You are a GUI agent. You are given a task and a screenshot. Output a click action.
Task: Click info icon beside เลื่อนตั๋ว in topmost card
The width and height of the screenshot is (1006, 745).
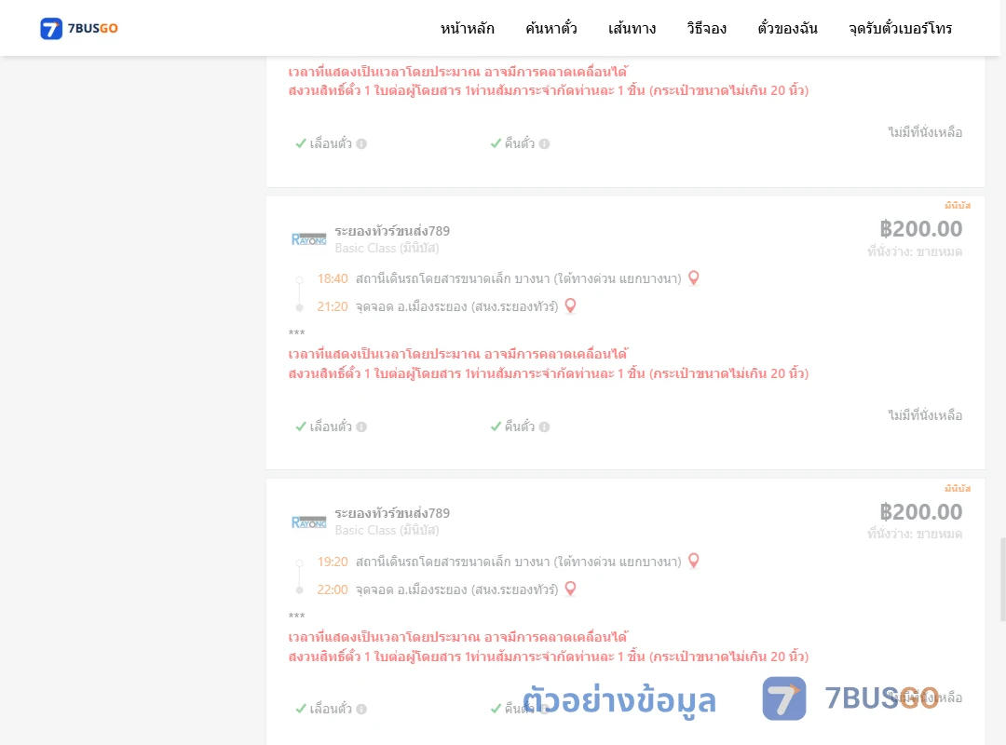361,143
